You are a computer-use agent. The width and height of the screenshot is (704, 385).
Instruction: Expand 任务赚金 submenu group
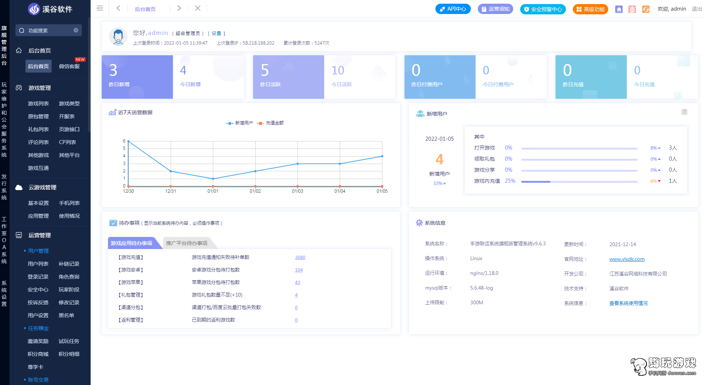(x=38, y=328)
